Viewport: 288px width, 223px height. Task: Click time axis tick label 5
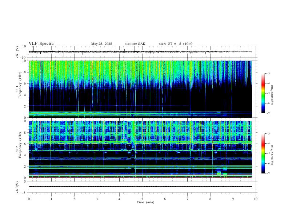click(x=142, y=199)
